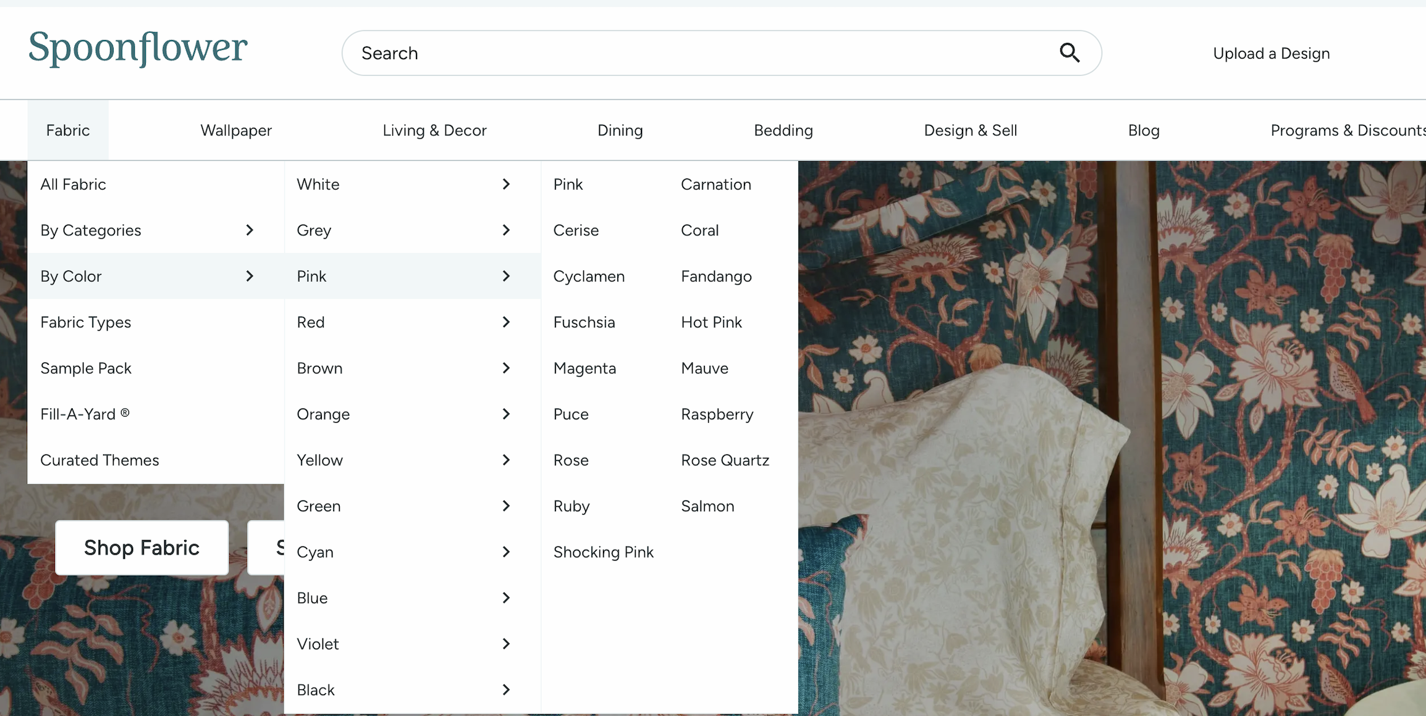Select the Shocking Pink color swatch
The width and height of the screenshot is (1426, 716).
coord(602,552)
